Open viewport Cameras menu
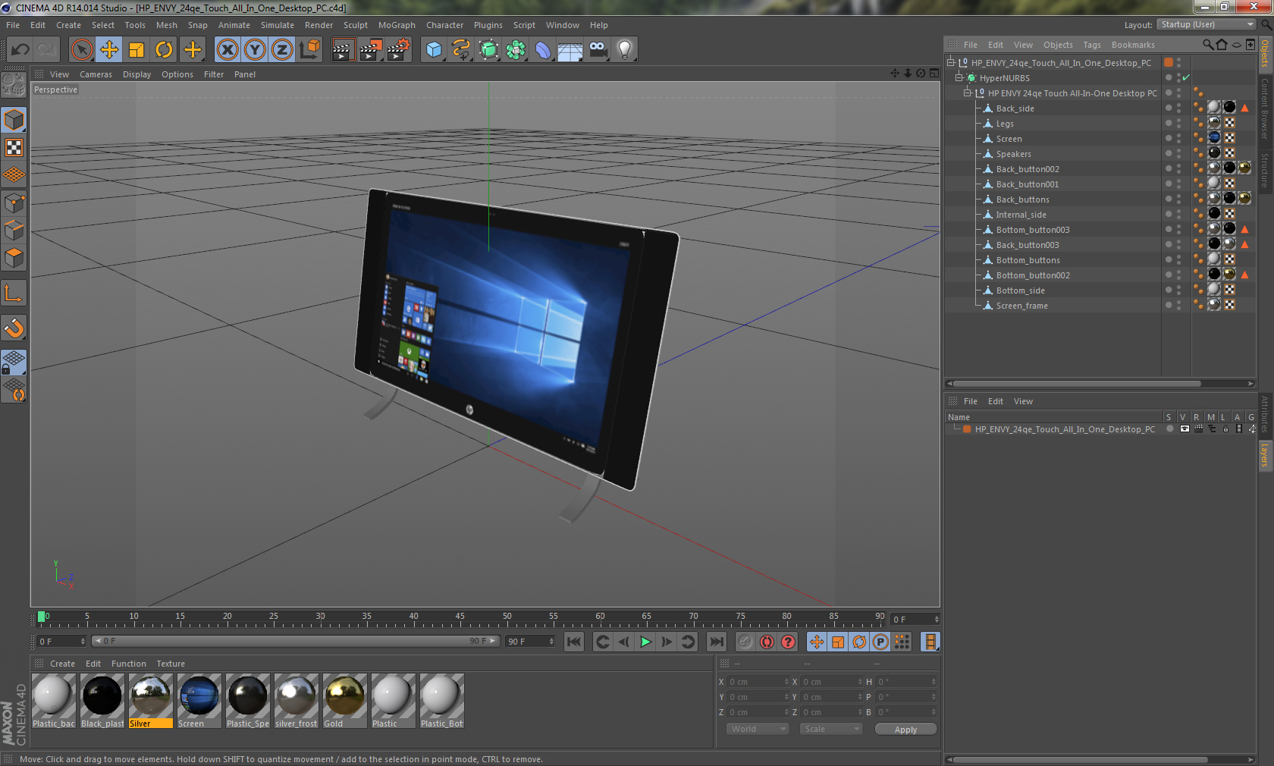 (x=96, y=74)
